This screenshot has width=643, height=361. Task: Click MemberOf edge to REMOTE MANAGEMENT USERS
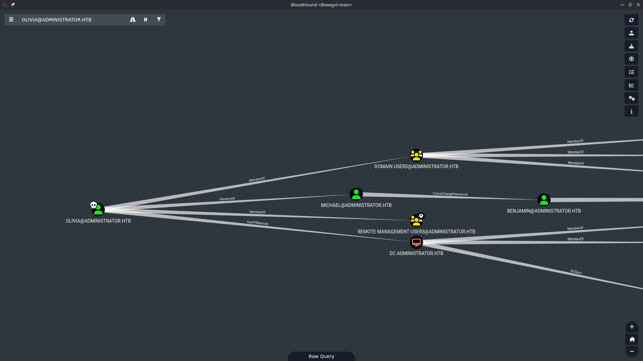coord(257,212)
